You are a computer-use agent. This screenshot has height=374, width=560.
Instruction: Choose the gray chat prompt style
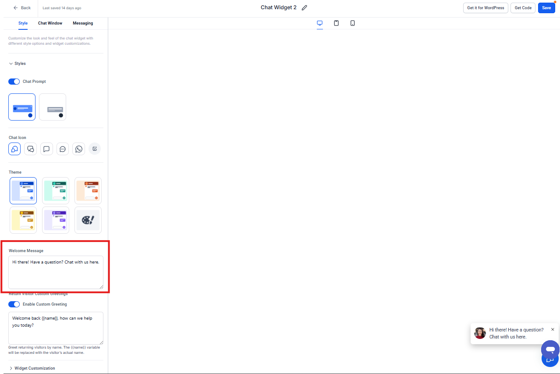[53, 107]
